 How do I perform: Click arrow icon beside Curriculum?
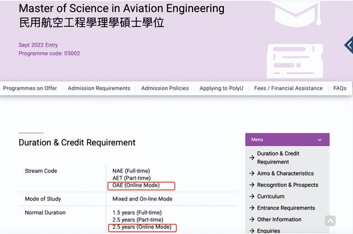coord(252,197)
